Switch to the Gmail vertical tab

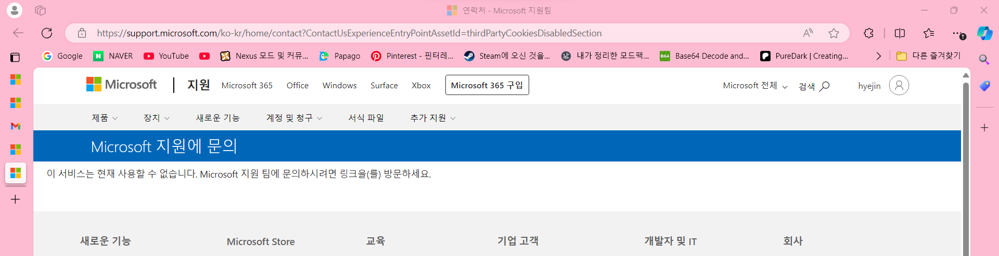pos(16,126)
